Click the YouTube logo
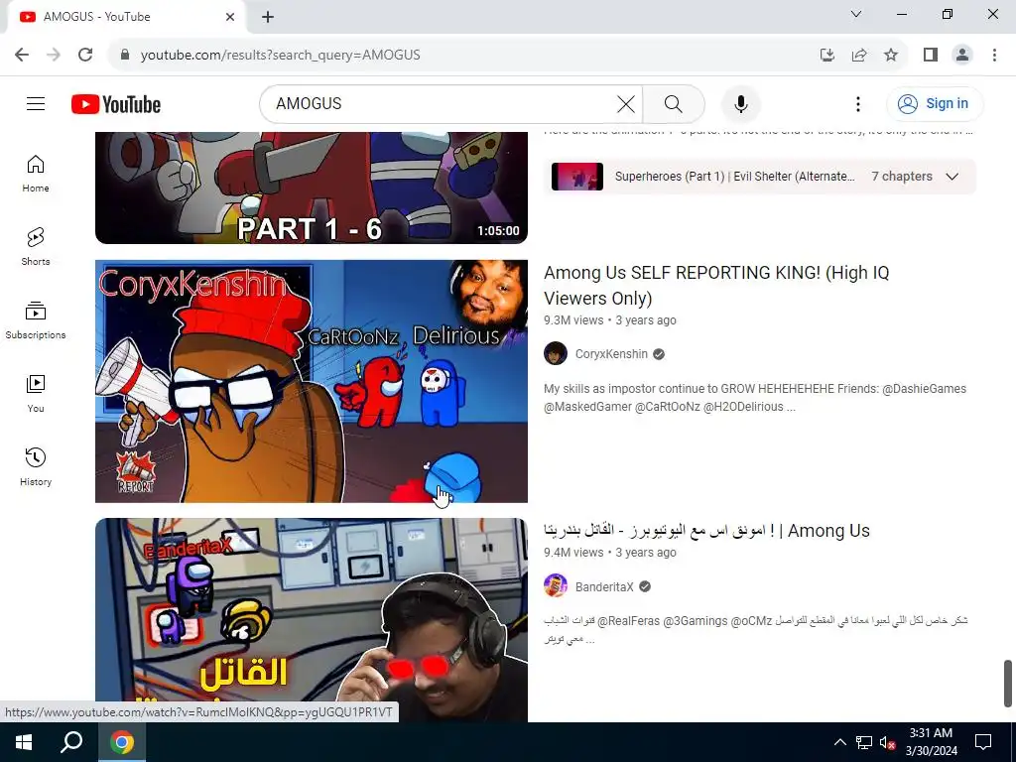Screen dimensions: 1016x762 pyautogui.click(x=116, y=104)
